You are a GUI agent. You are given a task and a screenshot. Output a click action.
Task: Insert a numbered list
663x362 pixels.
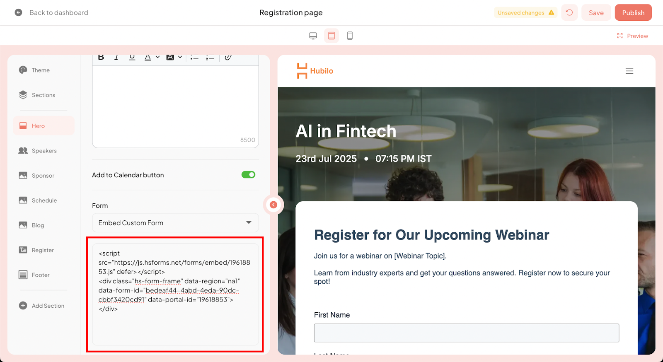(x=210, y=57)
